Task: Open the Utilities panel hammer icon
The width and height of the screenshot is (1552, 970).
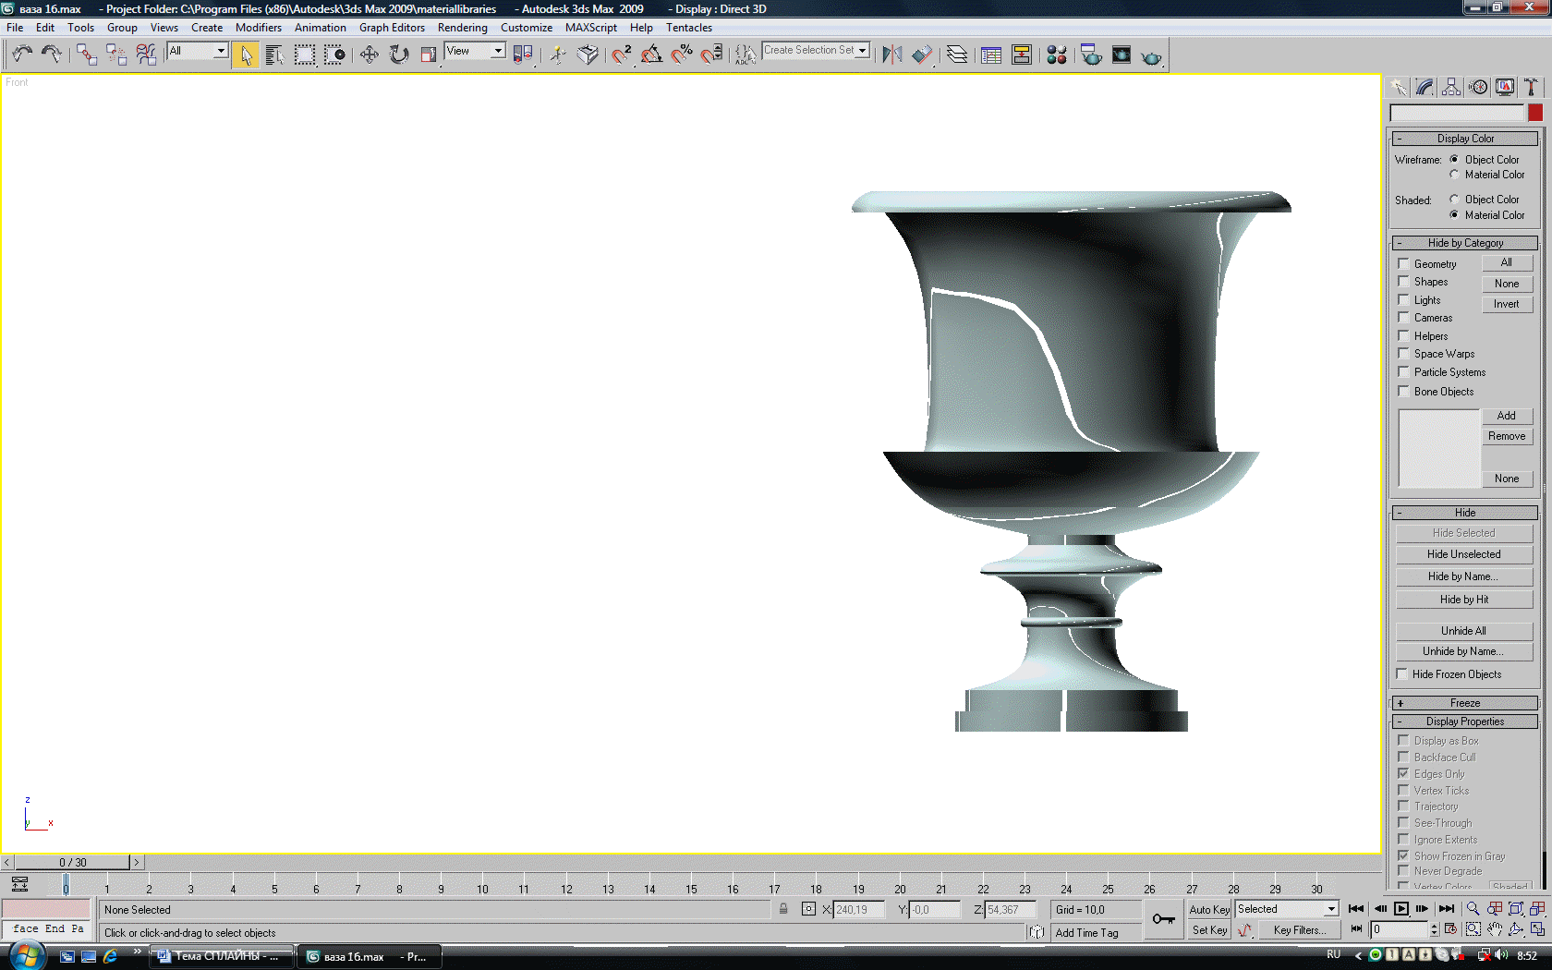Action: pyautogui.click(x=1531, y=87)
